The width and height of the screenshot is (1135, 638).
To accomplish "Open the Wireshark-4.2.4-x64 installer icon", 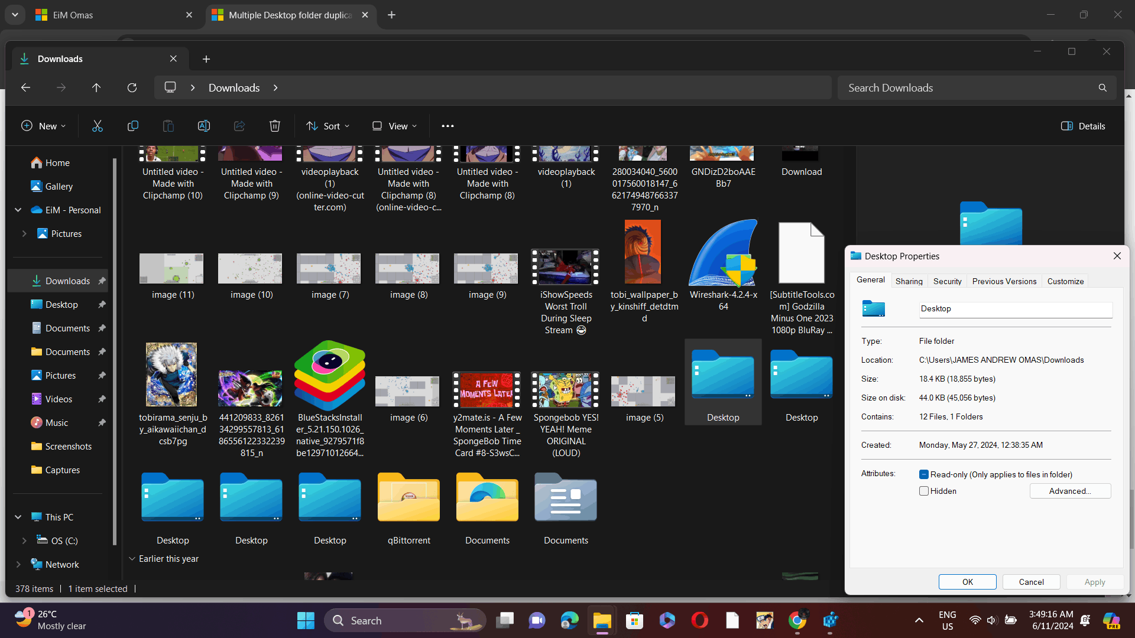I will click(723, 253).
